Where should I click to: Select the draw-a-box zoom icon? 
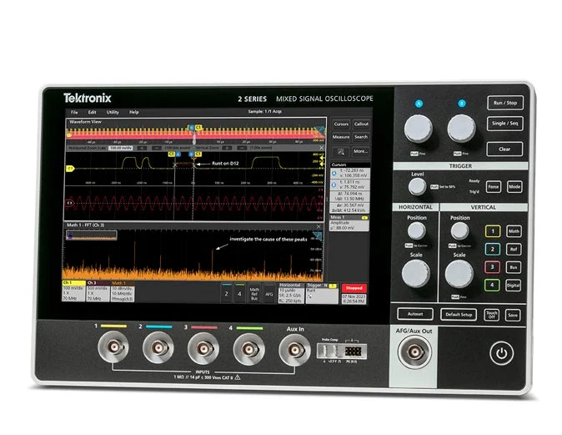pyautogui.click(x=341, y=151)
